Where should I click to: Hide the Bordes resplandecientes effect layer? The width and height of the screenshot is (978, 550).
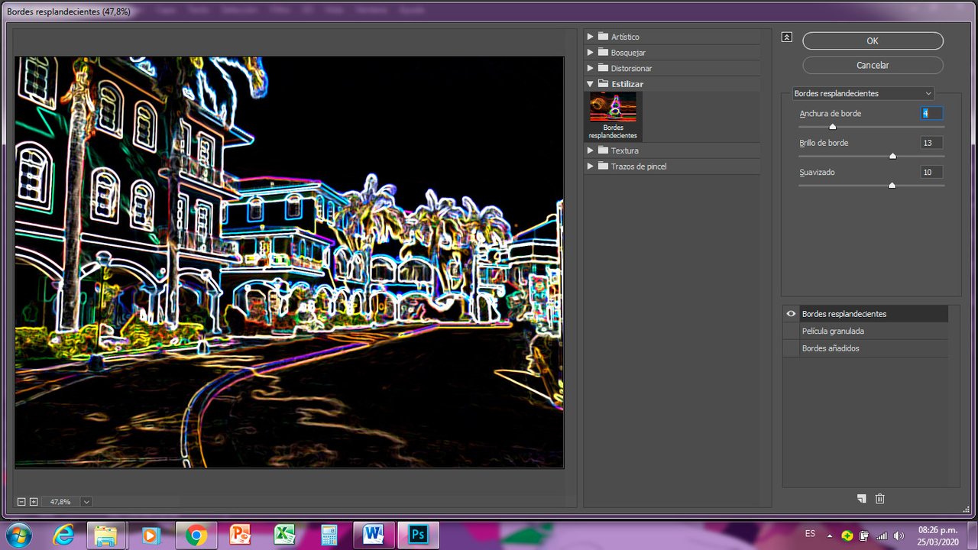(x=791, y=314)
